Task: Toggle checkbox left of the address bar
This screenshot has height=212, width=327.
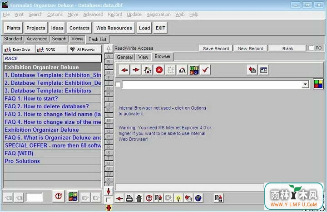Action: pyautogui.click(x=118, y=84)
